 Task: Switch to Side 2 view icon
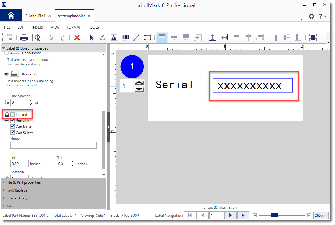(x=174, y=37)
